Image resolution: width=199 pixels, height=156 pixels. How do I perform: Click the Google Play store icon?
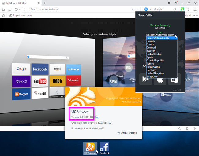click(x=145, y=80)
